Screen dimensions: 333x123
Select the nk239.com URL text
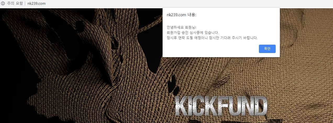[x=36, y=4]
